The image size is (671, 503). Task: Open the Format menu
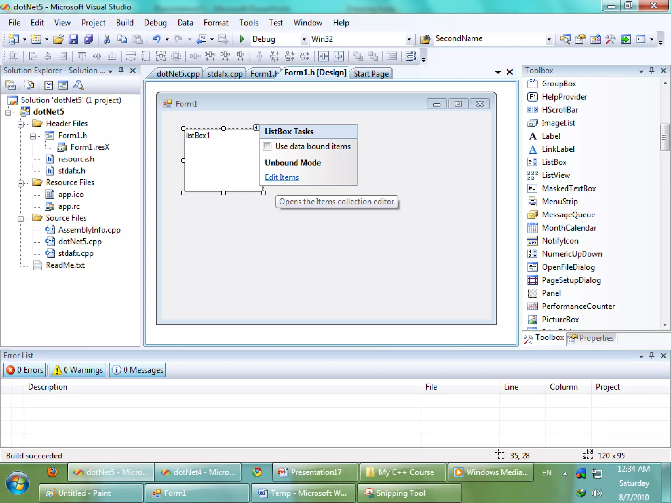coord(216,23)
